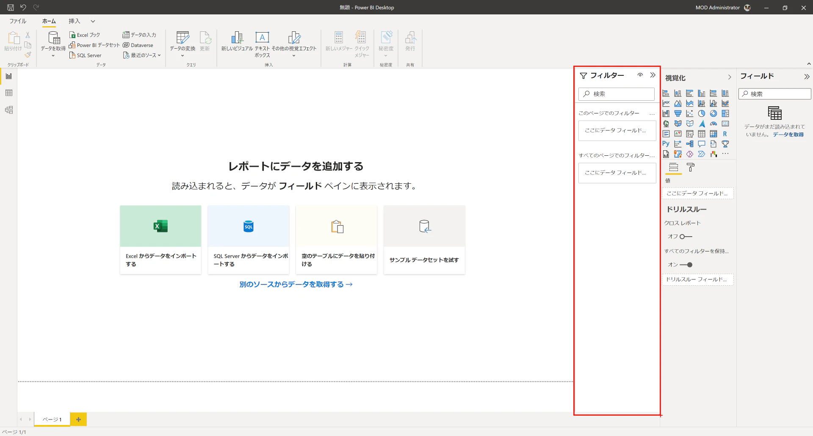Add a new page with plus button
The width and height of the screenshot is (813, 436).
(78, 419)
